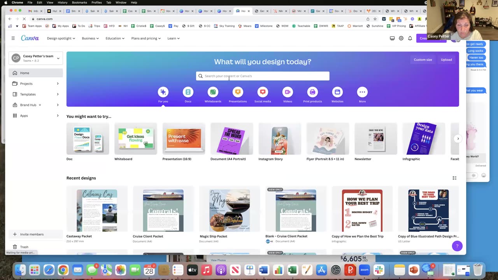498x280 pixels.
Task: Click the Canva search field
Action: (263, 76)
